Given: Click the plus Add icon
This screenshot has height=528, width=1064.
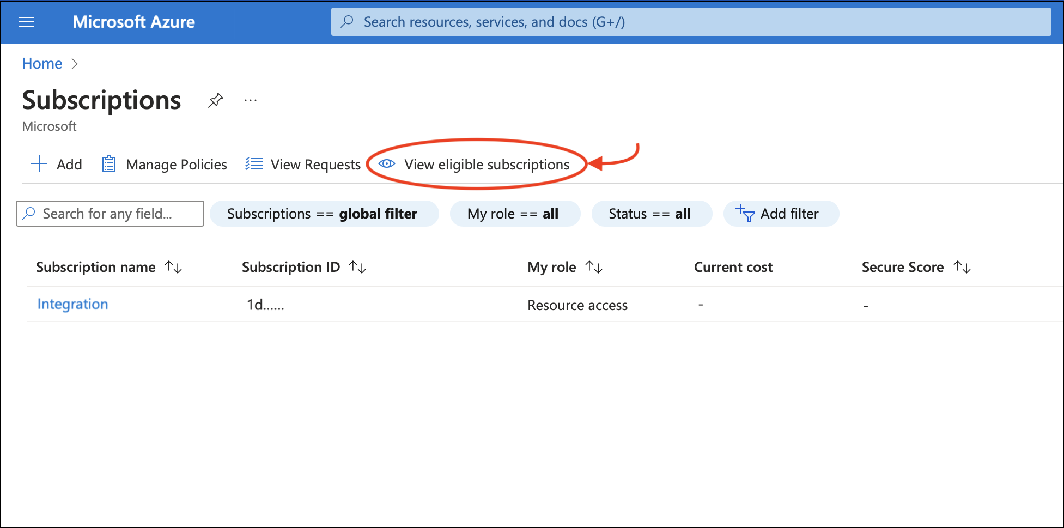Looking at the screenshot, I should coord(39,164).
